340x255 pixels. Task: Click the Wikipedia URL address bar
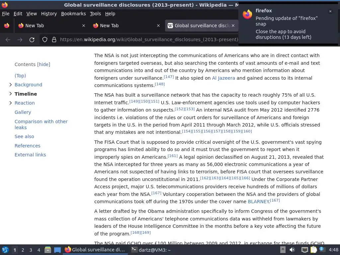tap(149, 40)
